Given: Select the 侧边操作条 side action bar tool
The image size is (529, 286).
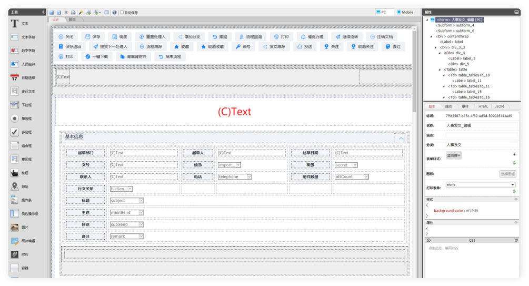Looking at the screenshot, I should pyautogui.click(x=24, y=214).
